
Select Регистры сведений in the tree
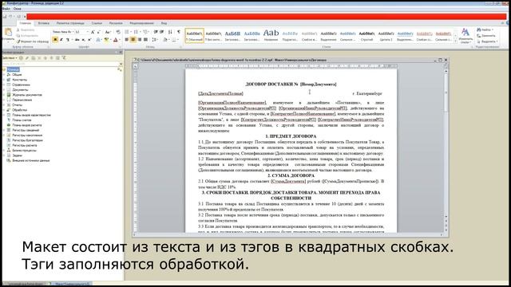(x=26, y=130)
